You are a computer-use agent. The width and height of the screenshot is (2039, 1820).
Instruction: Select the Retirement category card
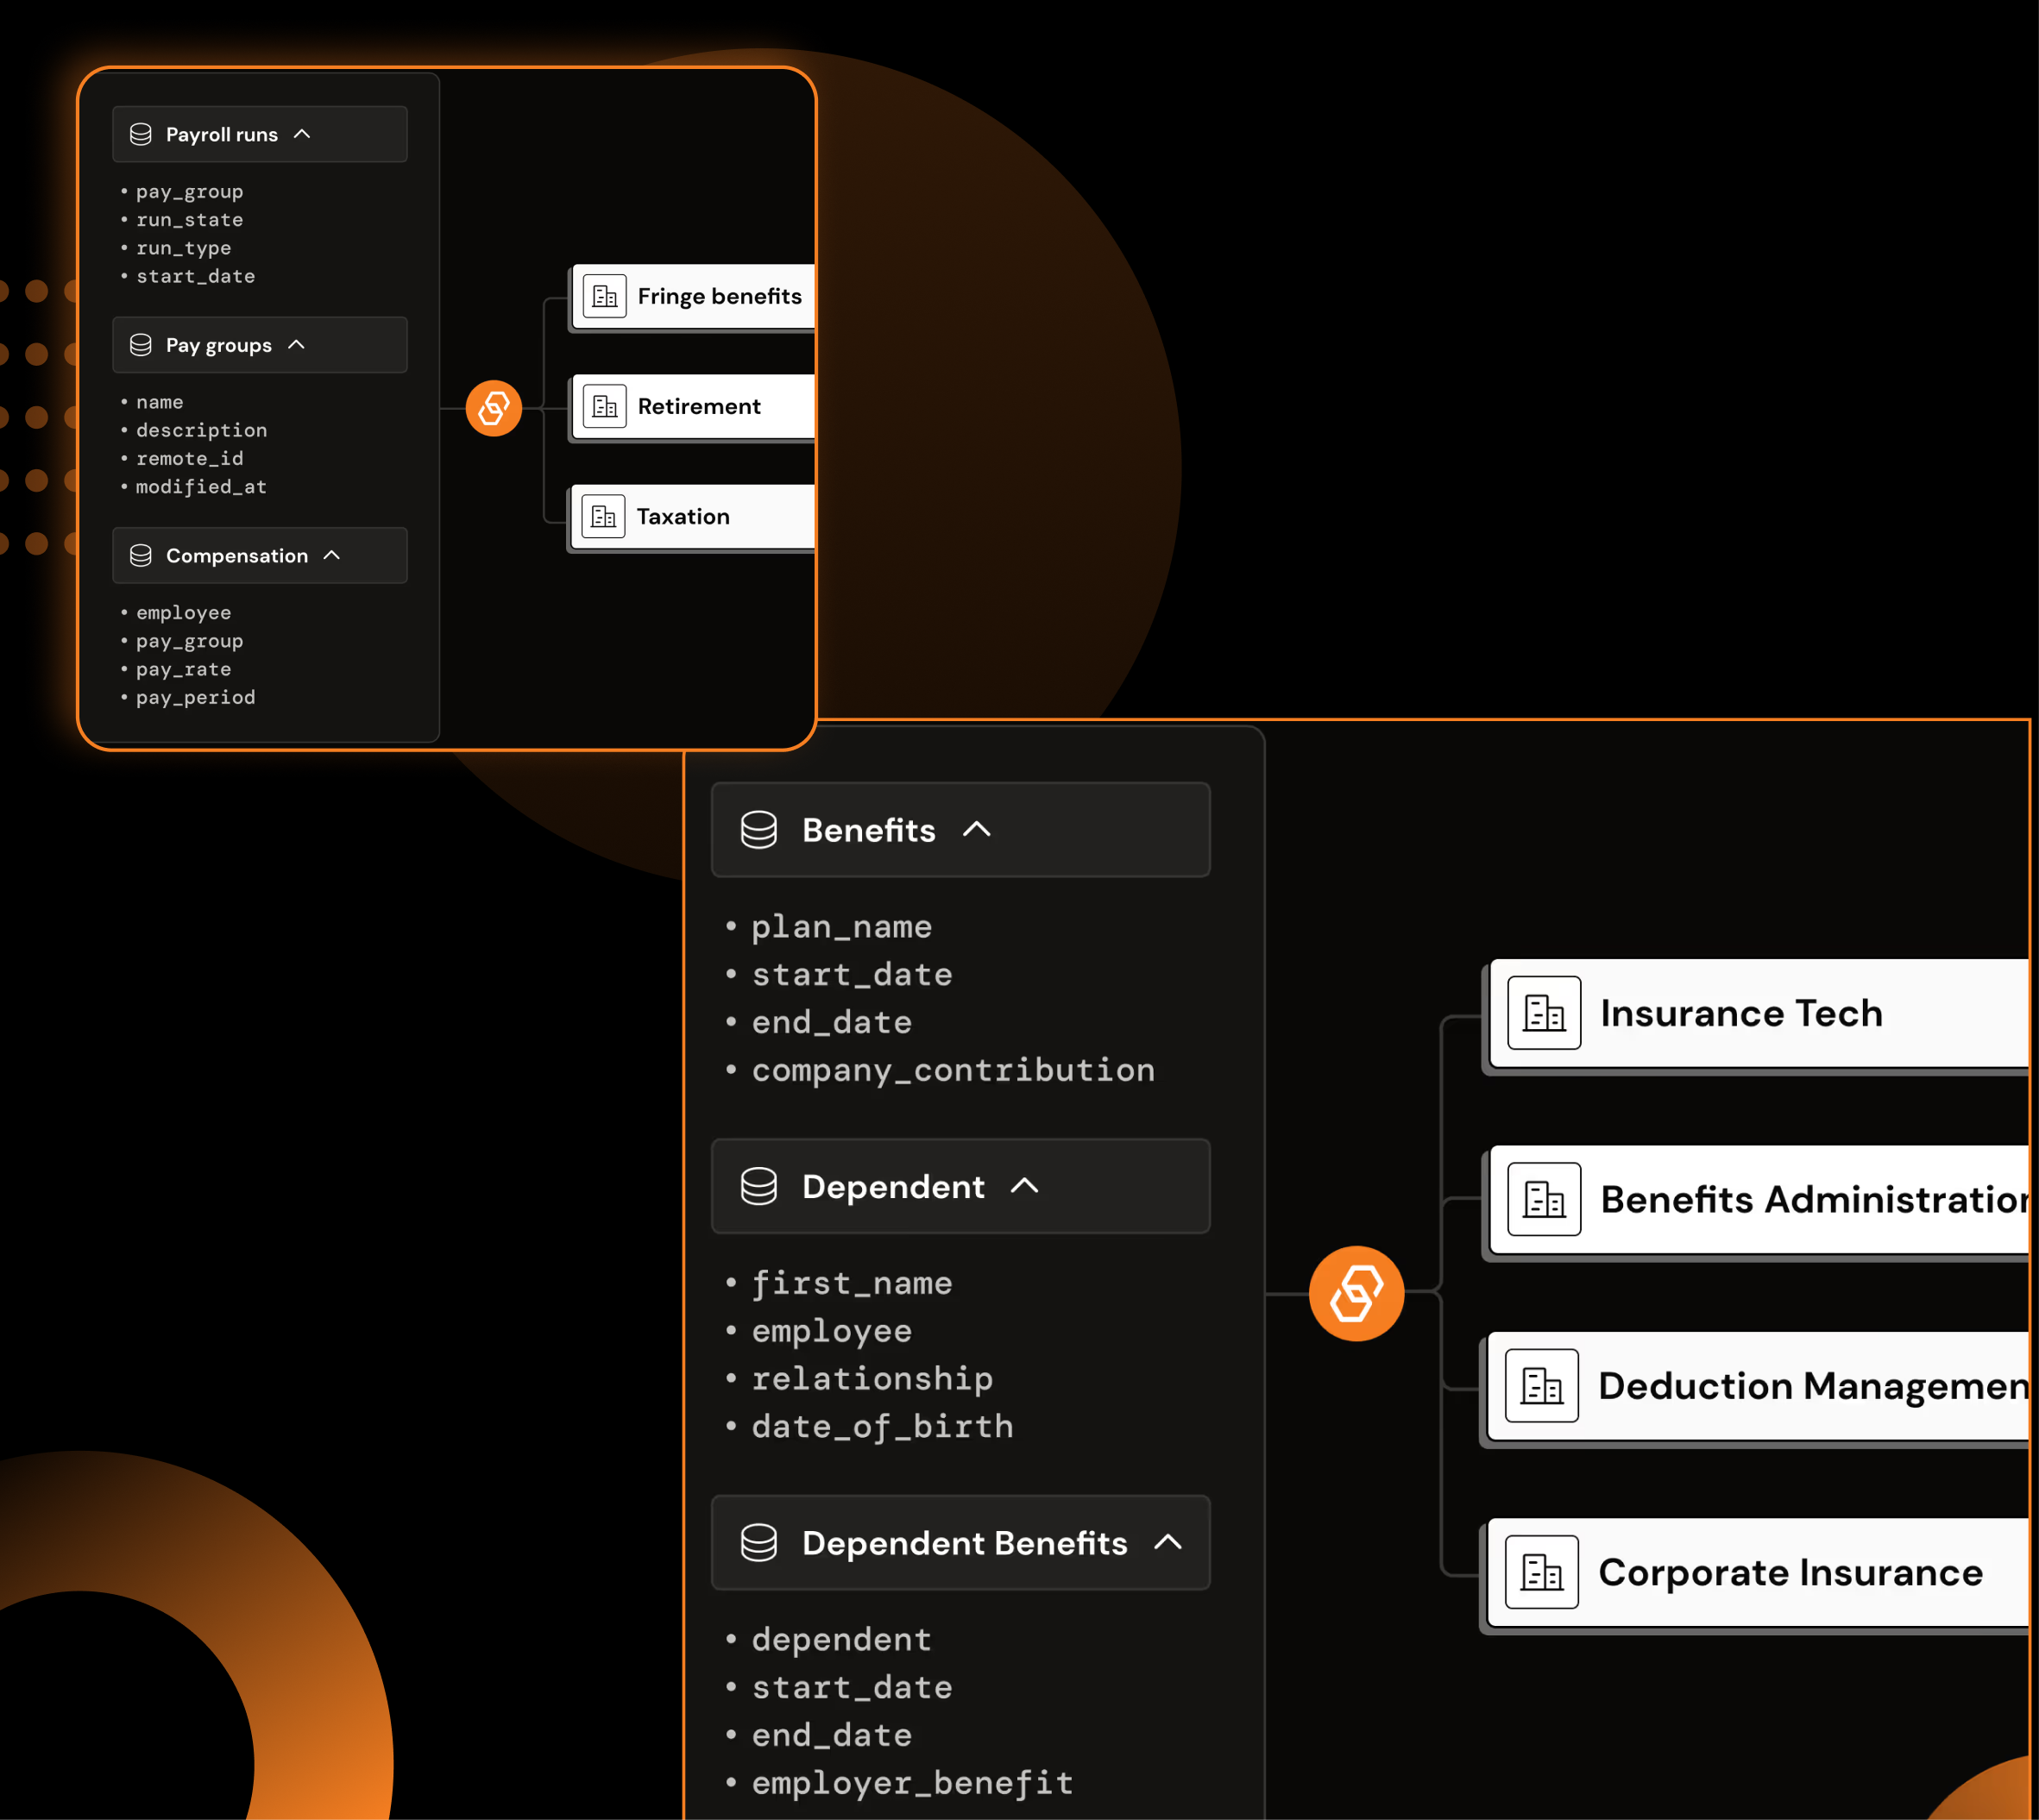(x=697, y=406)
